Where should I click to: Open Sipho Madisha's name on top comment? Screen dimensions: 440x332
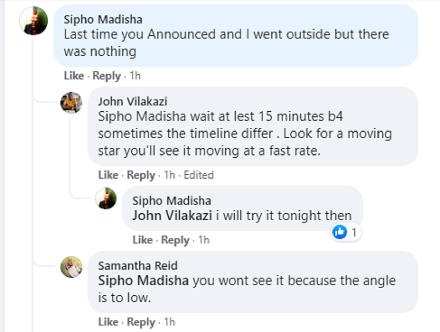click(103, 19)
